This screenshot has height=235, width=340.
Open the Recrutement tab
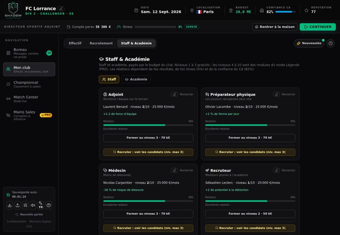tap(101, 43)
